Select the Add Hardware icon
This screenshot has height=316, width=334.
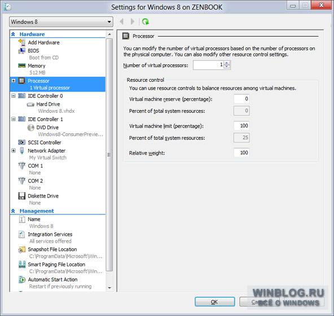[x=22, y=42]
